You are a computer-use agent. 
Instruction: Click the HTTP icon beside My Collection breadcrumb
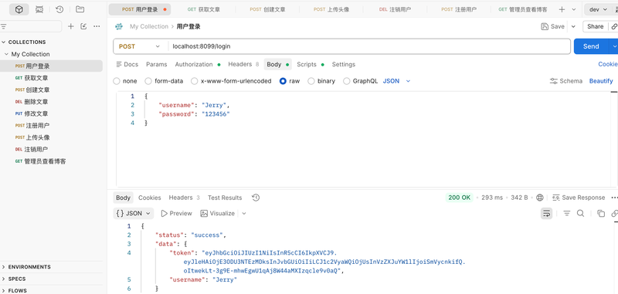[x=119, y=26]
